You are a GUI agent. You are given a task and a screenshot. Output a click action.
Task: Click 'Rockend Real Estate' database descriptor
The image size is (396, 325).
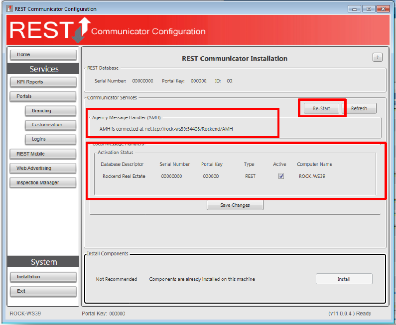tap(124, 176)
